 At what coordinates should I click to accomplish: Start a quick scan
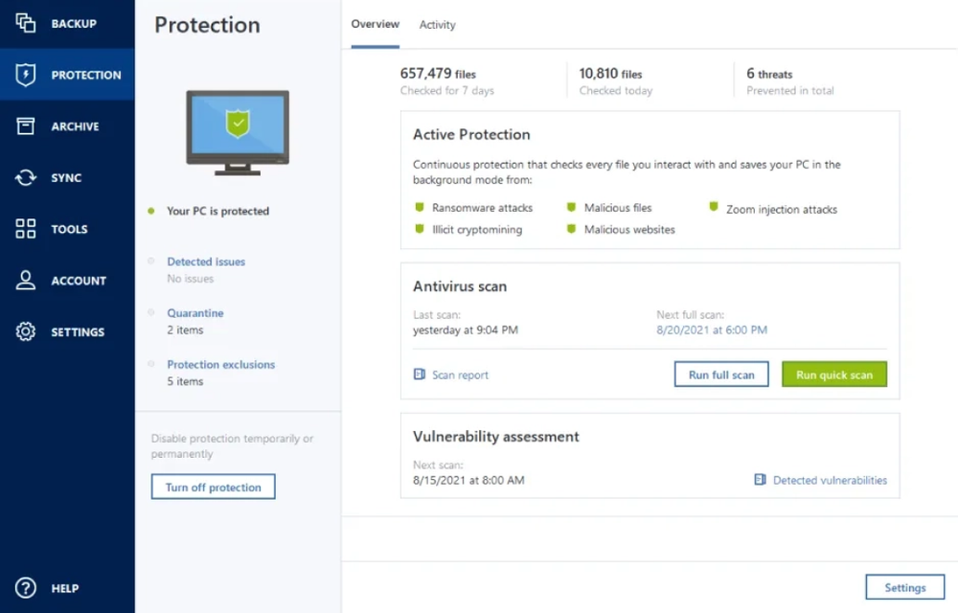(x=833, y=375)
